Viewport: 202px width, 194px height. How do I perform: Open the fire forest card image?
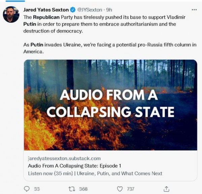(x=110, y=105)
